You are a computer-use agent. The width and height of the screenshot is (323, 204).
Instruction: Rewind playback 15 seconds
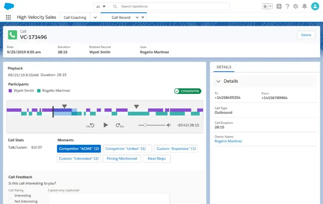pos(90,125)
